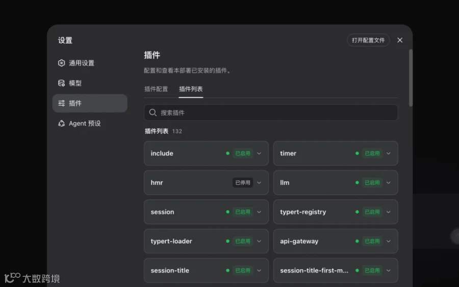Expand the typert-loader plugin chevron
The image size is (459, 287).
[x=259, y=241]
